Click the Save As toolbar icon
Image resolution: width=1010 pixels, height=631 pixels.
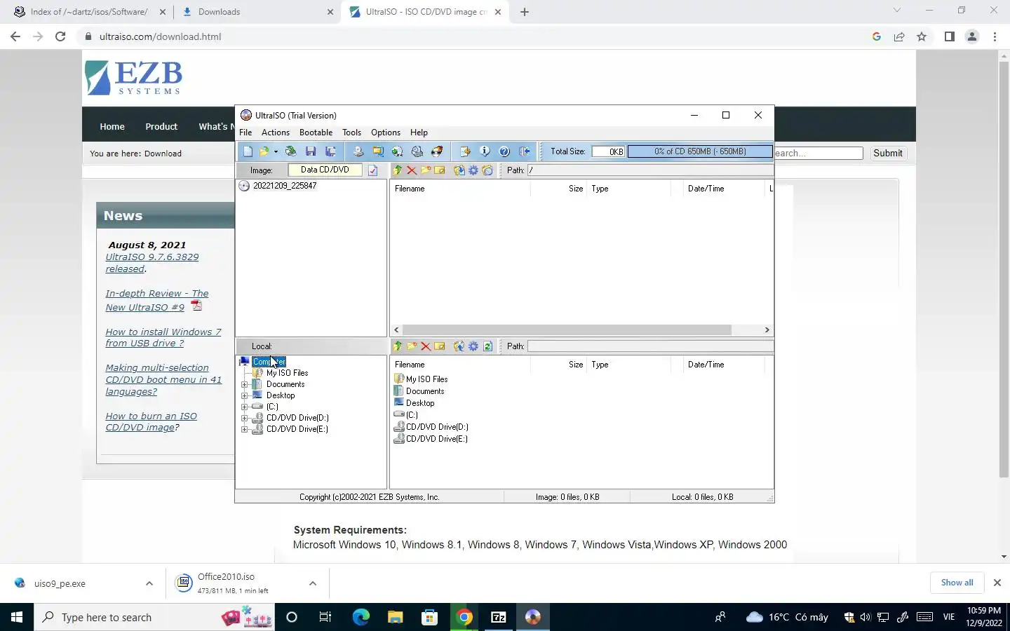click(x=330, y=151)
